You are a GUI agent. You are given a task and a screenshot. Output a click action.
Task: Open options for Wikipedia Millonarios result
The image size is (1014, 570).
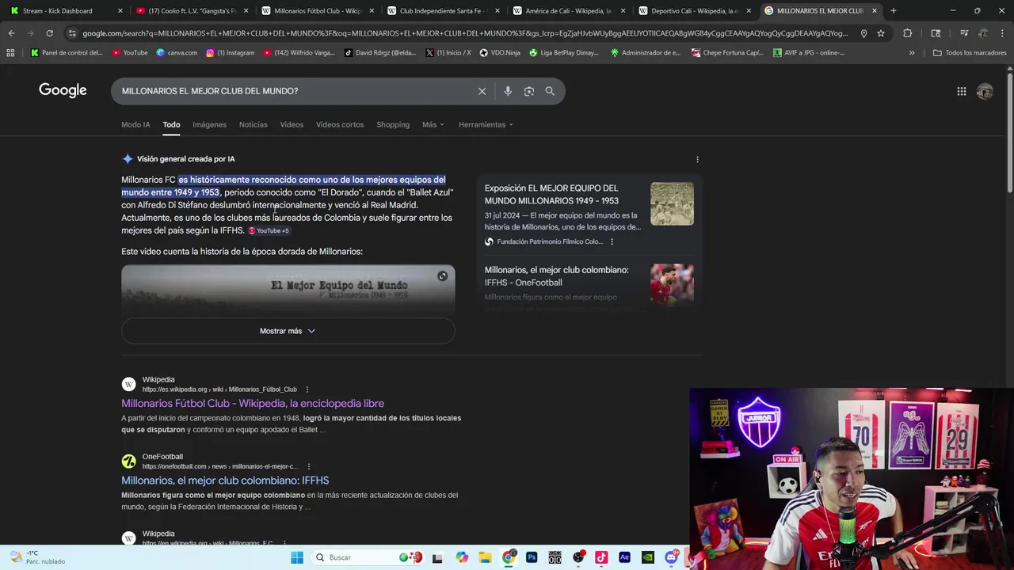point(307,389)
